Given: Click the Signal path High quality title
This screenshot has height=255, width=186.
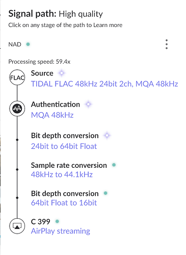Looking at the screenshot, I should click(x=56, y=14).
